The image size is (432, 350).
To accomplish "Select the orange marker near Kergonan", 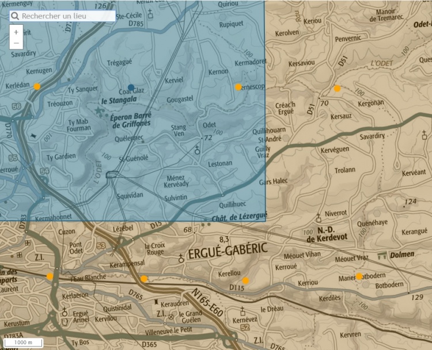I will coord(338,89).
